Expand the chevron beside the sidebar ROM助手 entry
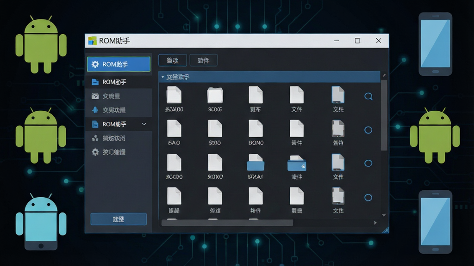The image size is (474, 266). 144,124
